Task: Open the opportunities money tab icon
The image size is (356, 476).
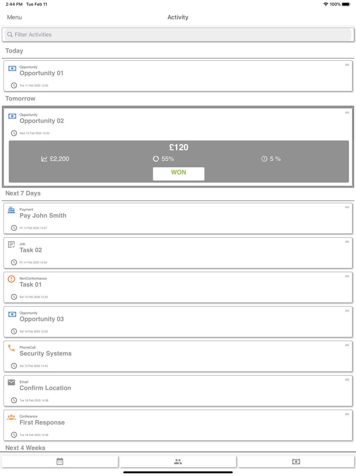Action: click(296, 461)
